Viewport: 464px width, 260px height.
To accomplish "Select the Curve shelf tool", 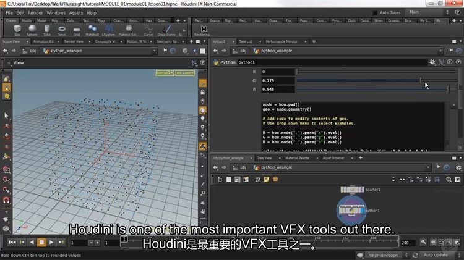I will point(148,30).
